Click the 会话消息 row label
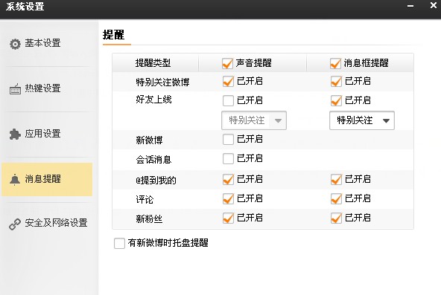Screen dimensions: 441x295 [x=153, y=160]
